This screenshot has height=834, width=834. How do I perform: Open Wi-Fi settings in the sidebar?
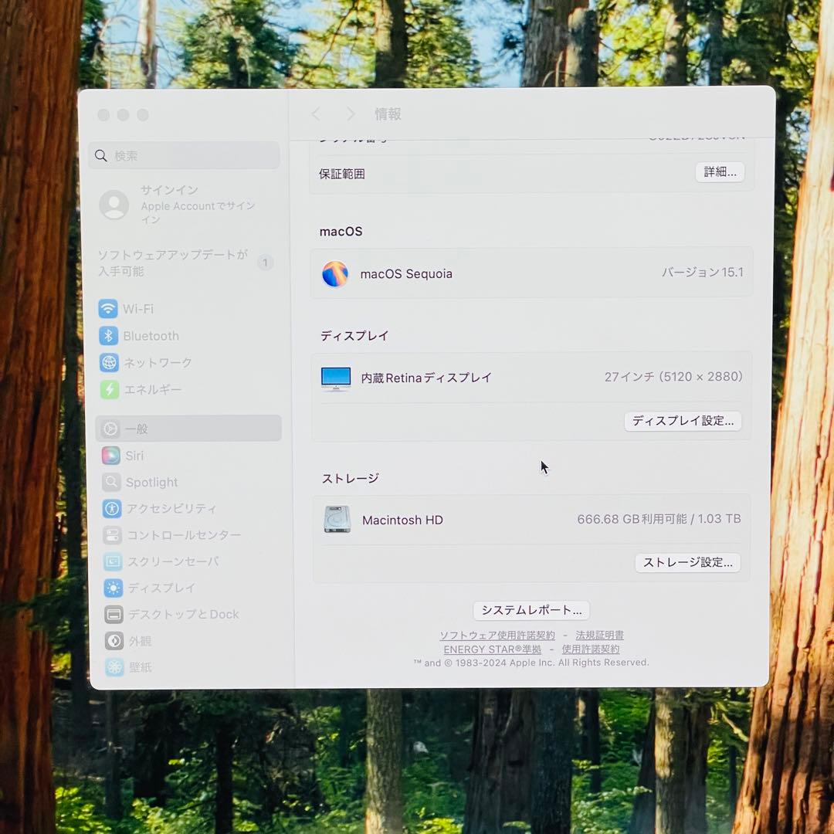tap(137, 309)
